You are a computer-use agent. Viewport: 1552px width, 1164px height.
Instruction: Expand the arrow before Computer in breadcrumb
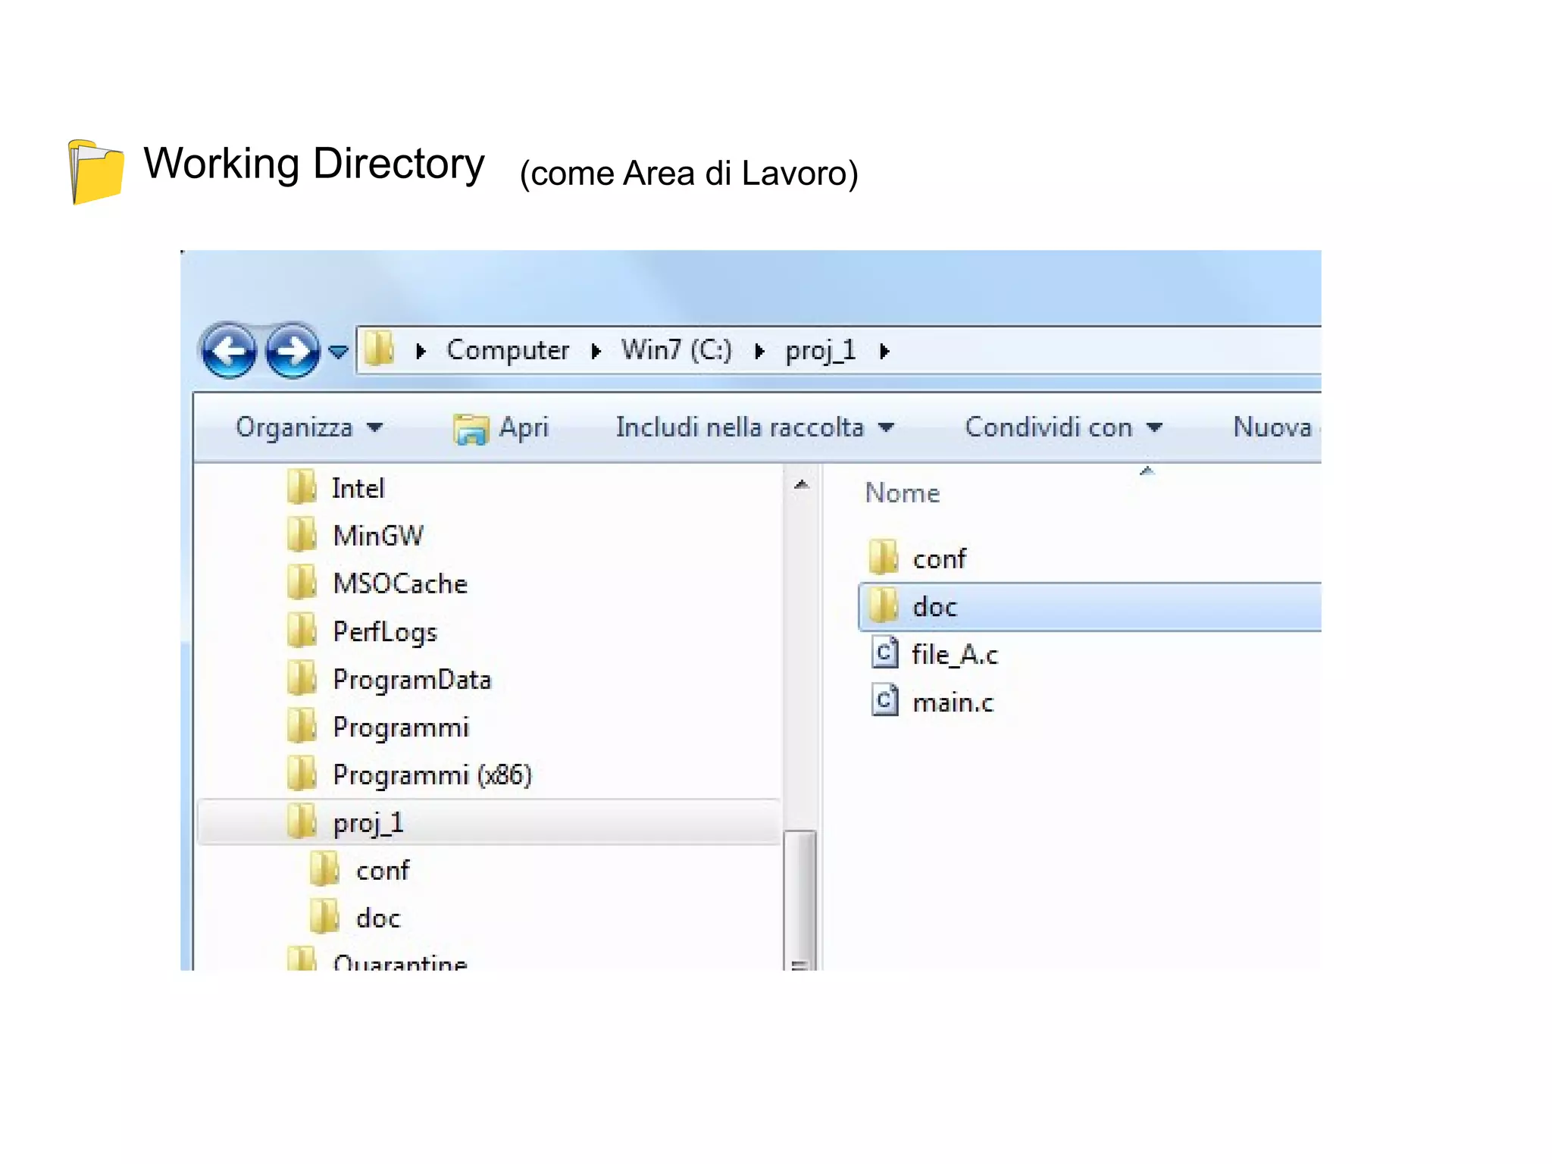(x=421, y=351)
